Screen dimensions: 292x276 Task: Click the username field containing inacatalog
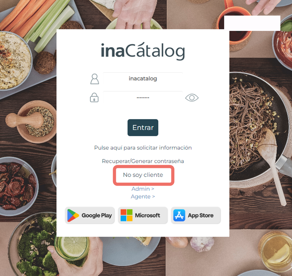[143, 79]
